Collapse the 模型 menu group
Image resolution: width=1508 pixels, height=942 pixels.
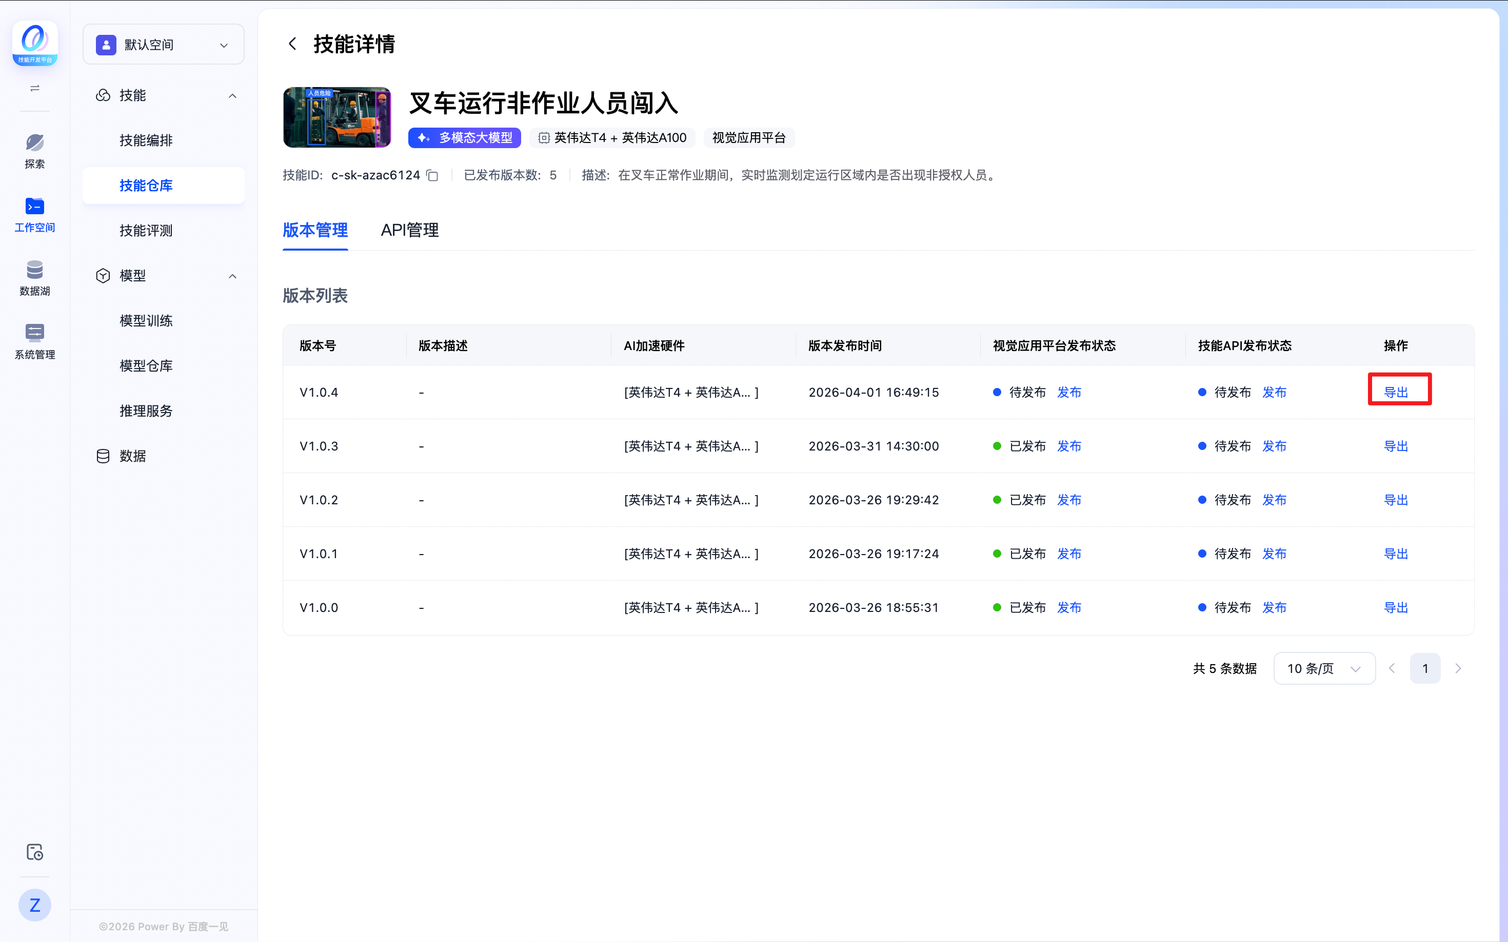pos(232,276)
